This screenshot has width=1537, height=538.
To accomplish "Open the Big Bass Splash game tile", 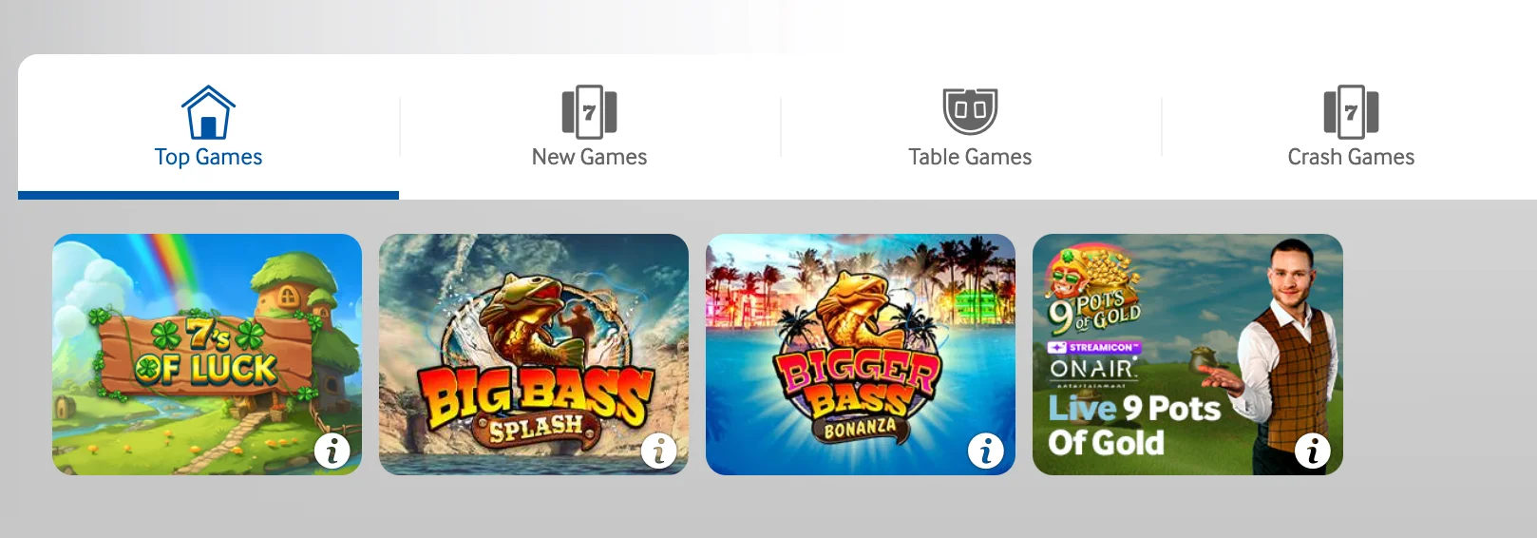I will 534,355.
